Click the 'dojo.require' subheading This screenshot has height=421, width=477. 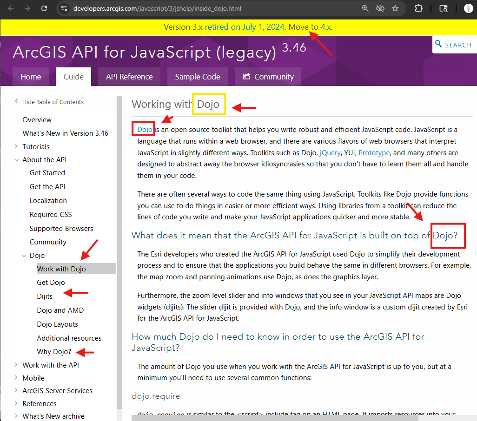(x=156, y=396)
